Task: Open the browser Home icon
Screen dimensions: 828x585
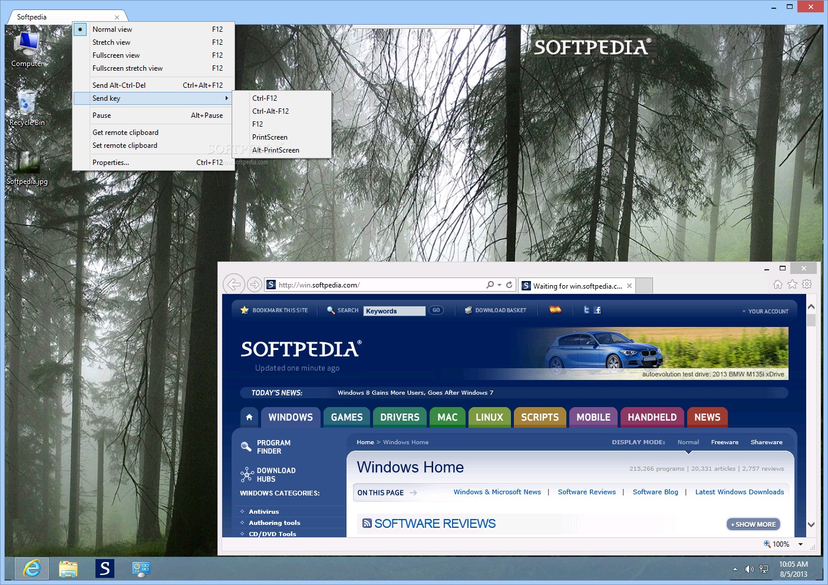Action: [778, 284]
